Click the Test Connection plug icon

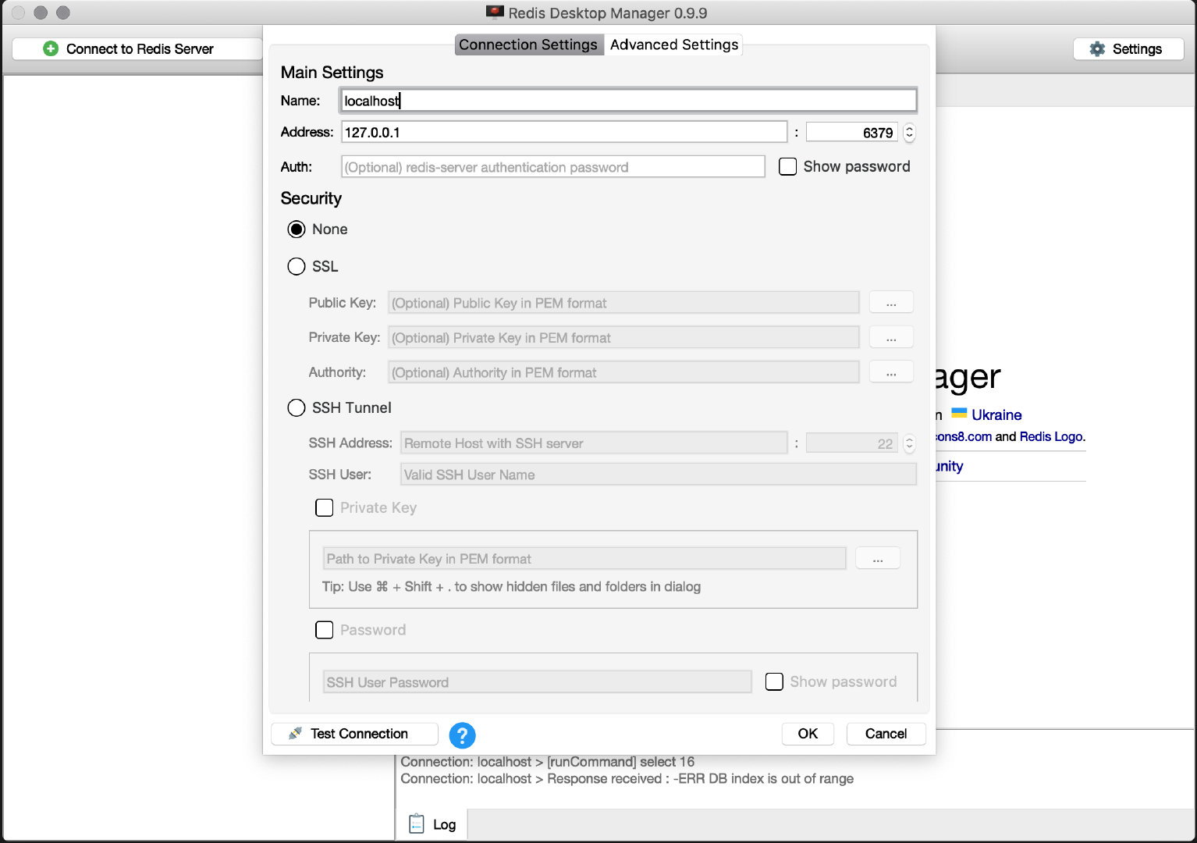coord(295,734)
